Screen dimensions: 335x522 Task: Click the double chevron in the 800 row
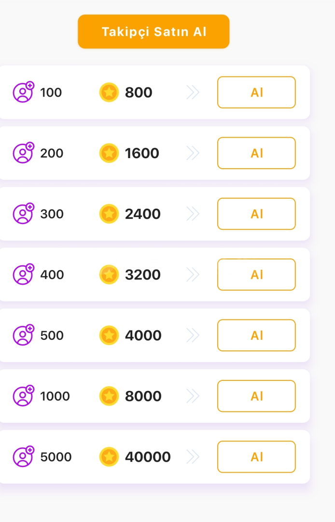tap(193, 92)
